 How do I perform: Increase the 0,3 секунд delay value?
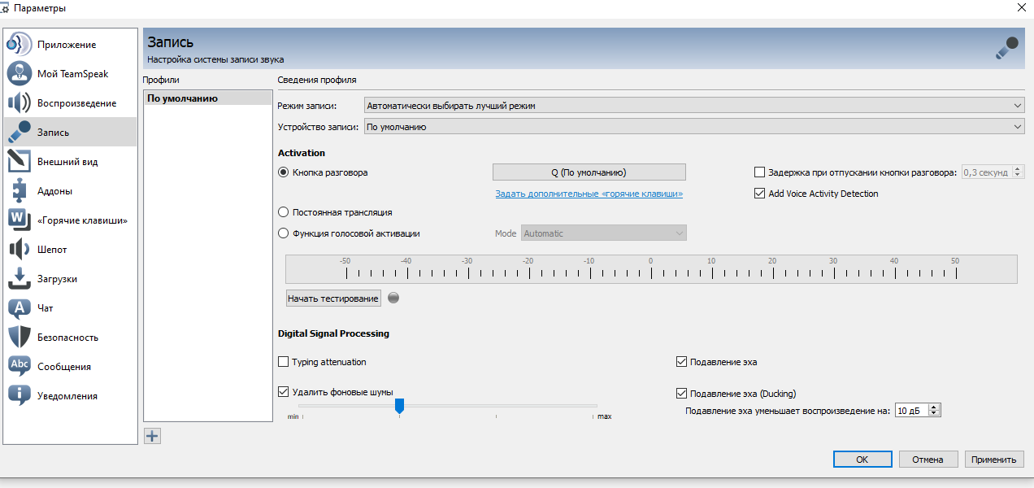pos(1019,169)
